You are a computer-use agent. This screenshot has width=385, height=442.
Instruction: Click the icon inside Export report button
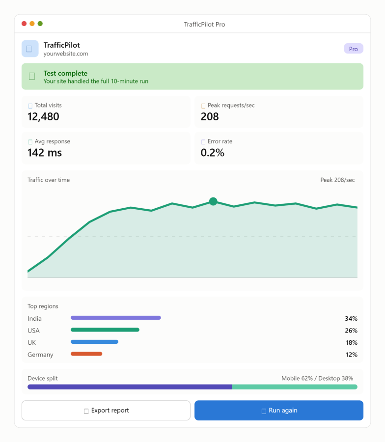(86, 411)
